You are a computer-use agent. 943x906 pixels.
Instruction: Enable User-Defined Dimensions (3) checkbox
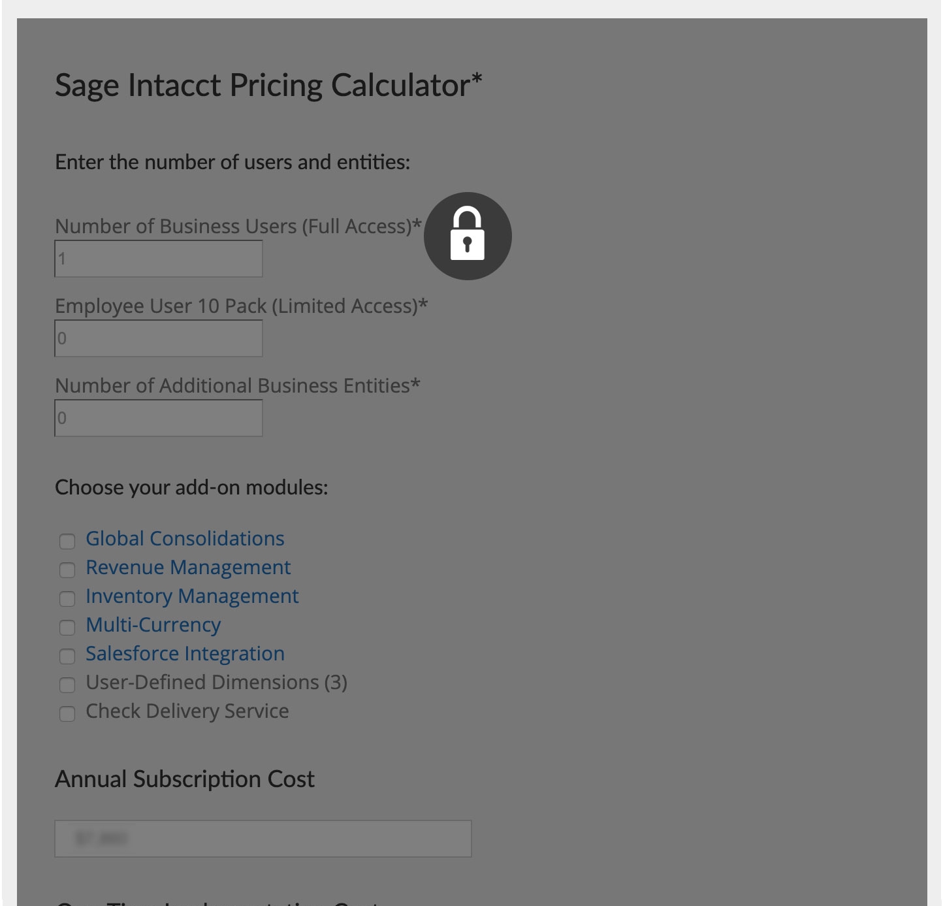[x=67, y=685]
